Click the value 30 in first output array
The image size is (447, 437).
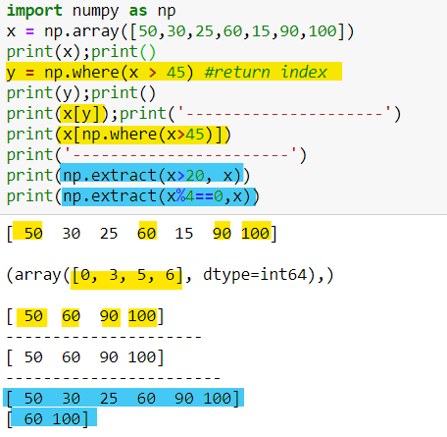click(72, 234)
